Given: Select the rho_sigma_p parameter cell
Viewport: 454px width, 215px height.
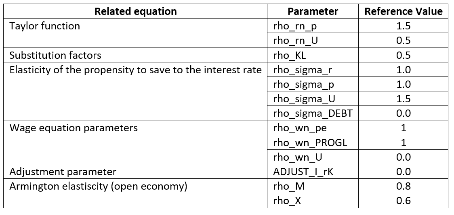Looking at the screenshot, I should 313,84.
